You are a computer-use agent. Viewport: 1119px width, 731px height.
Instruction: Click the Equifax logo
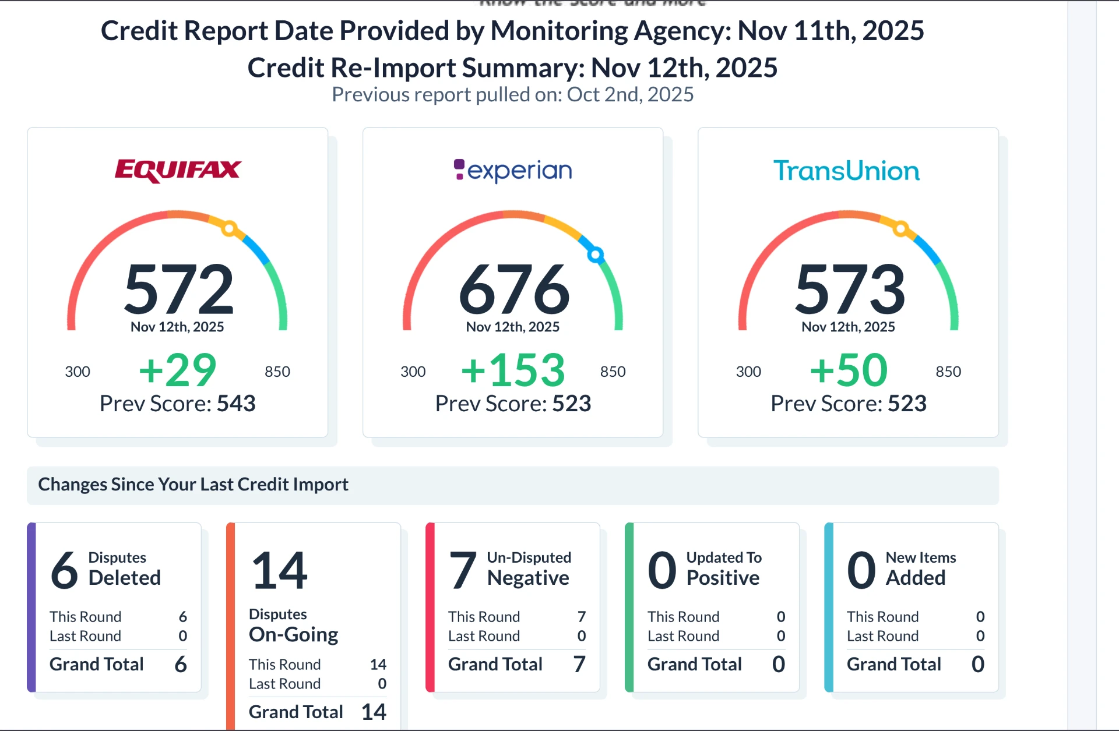pyautogui.click(x=178, y=171)
